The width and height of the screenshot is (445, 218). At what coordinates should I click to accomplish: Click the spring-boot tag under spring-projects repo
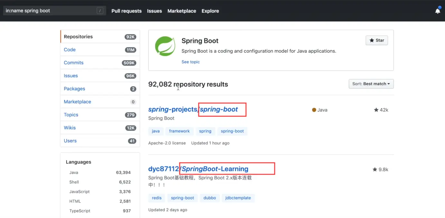tap(232, 131)
